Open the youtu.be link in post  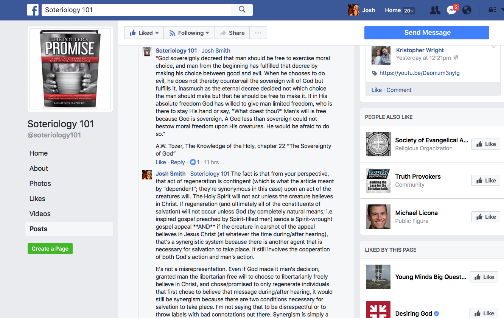point(420,73)
